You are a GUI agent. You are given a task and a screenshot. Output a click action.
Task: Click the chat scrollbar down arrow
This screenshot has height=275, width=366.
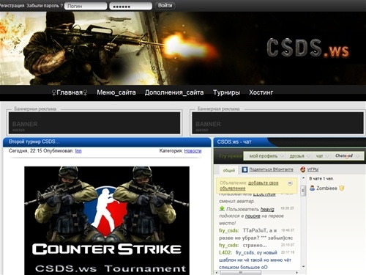coord(303,266)
